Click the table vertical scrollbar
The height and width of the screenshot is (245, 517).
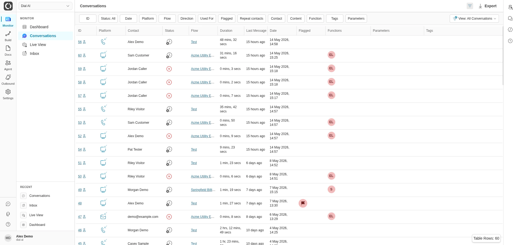point(503,56)
